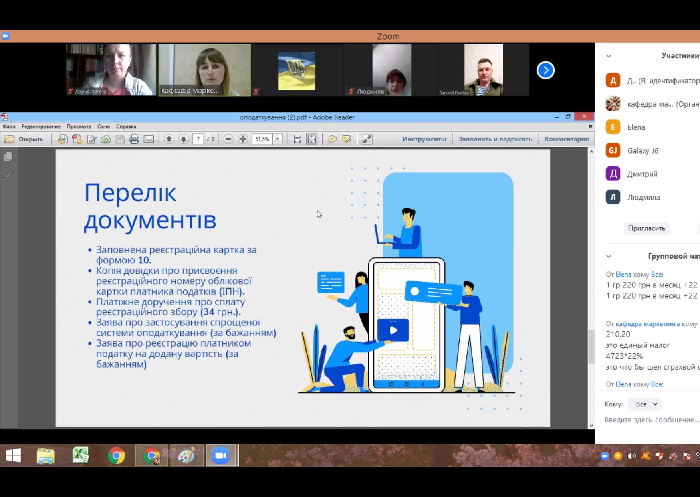The width and height of the screenshot is (700, 497).
Task: Open the Файл menu
Action: (x=9, y=126)
